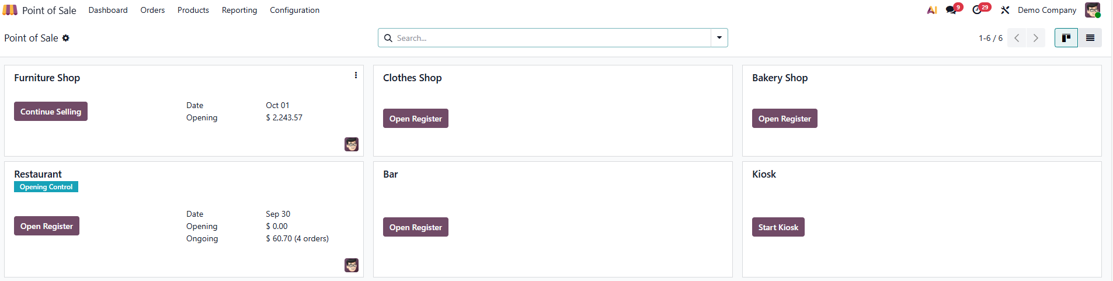Click Start Kiosk button
The image size is (1113, 281).
click(778, 227)
